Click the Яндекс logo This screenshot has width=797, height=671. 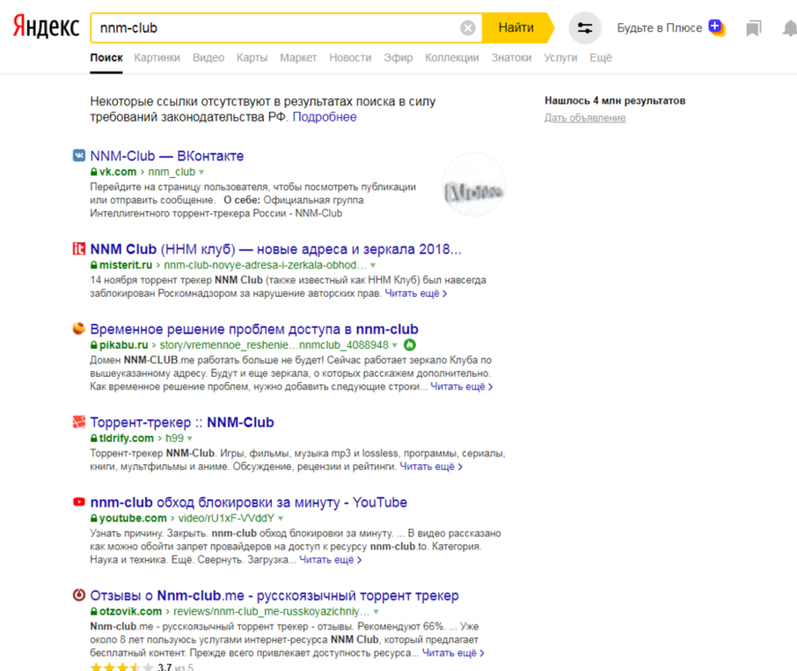pos(45,26)
